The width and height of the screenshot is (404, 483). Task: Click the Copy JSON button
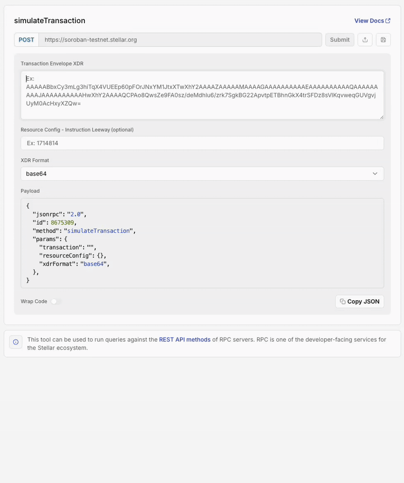360,301
